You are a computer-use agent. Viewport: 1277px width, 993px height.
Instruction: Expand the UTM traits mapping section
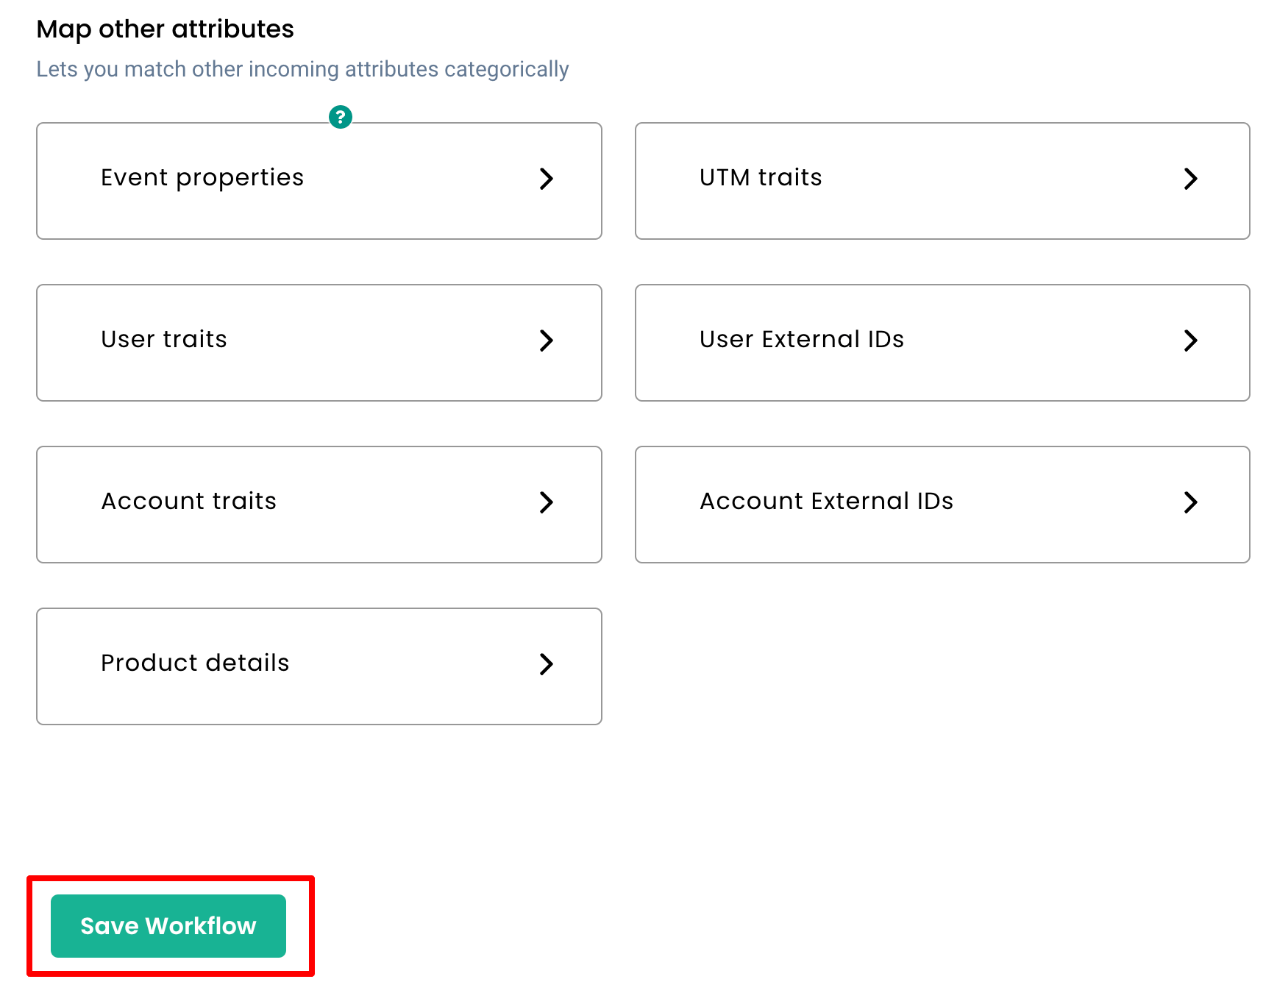[x=942, y=180]
